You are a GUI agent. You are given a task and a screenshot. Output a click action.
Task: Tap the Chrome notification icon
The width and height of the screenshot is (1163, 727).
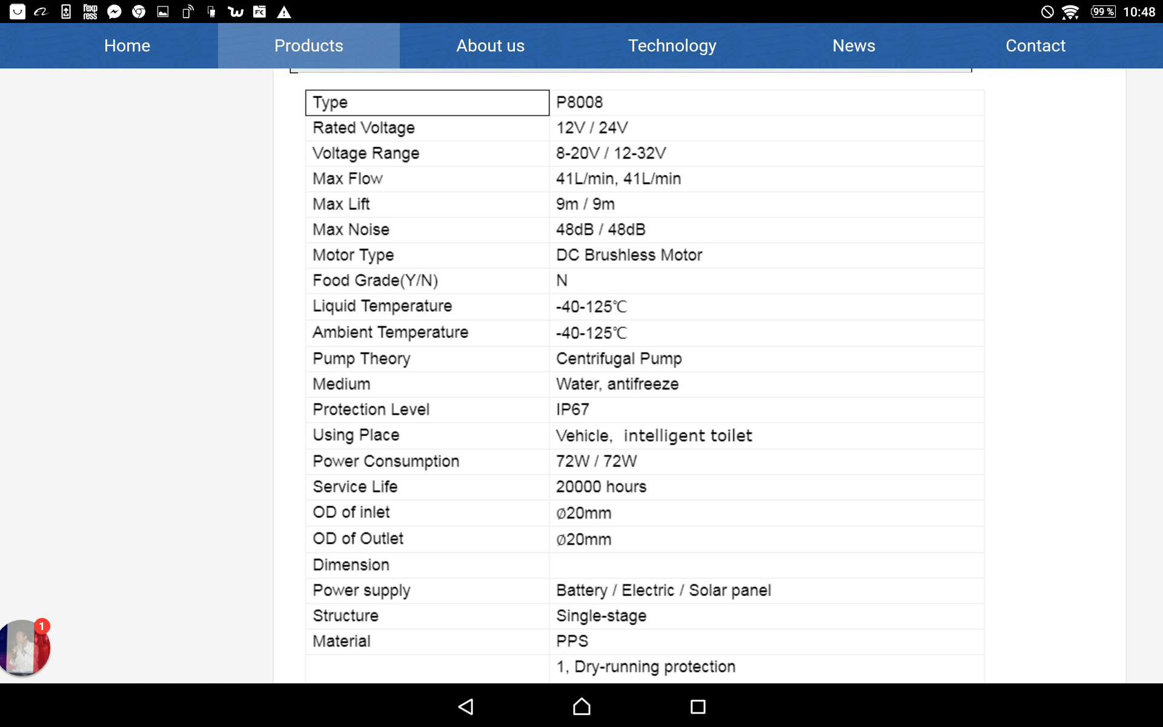[139, 12]
